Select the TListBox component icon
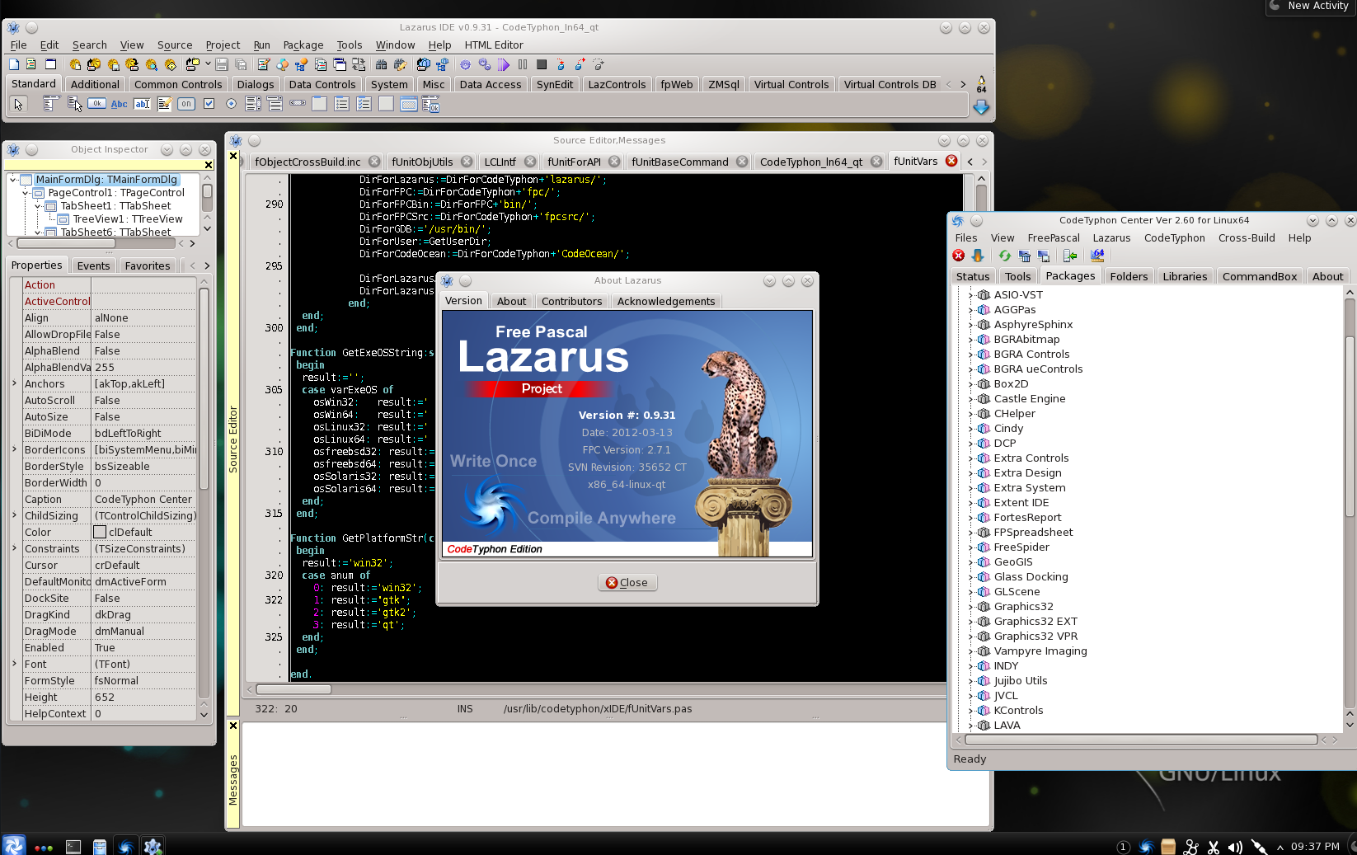1357x855 pixels. (x=253, y=104)
